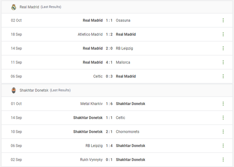234x167 pixels.
Task: Open three-dot menu for Real Madrid vs Osasuna
Action: click(223, 20)
